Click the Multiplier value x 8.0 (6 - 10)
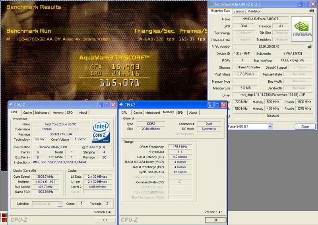 click(45, 182)
